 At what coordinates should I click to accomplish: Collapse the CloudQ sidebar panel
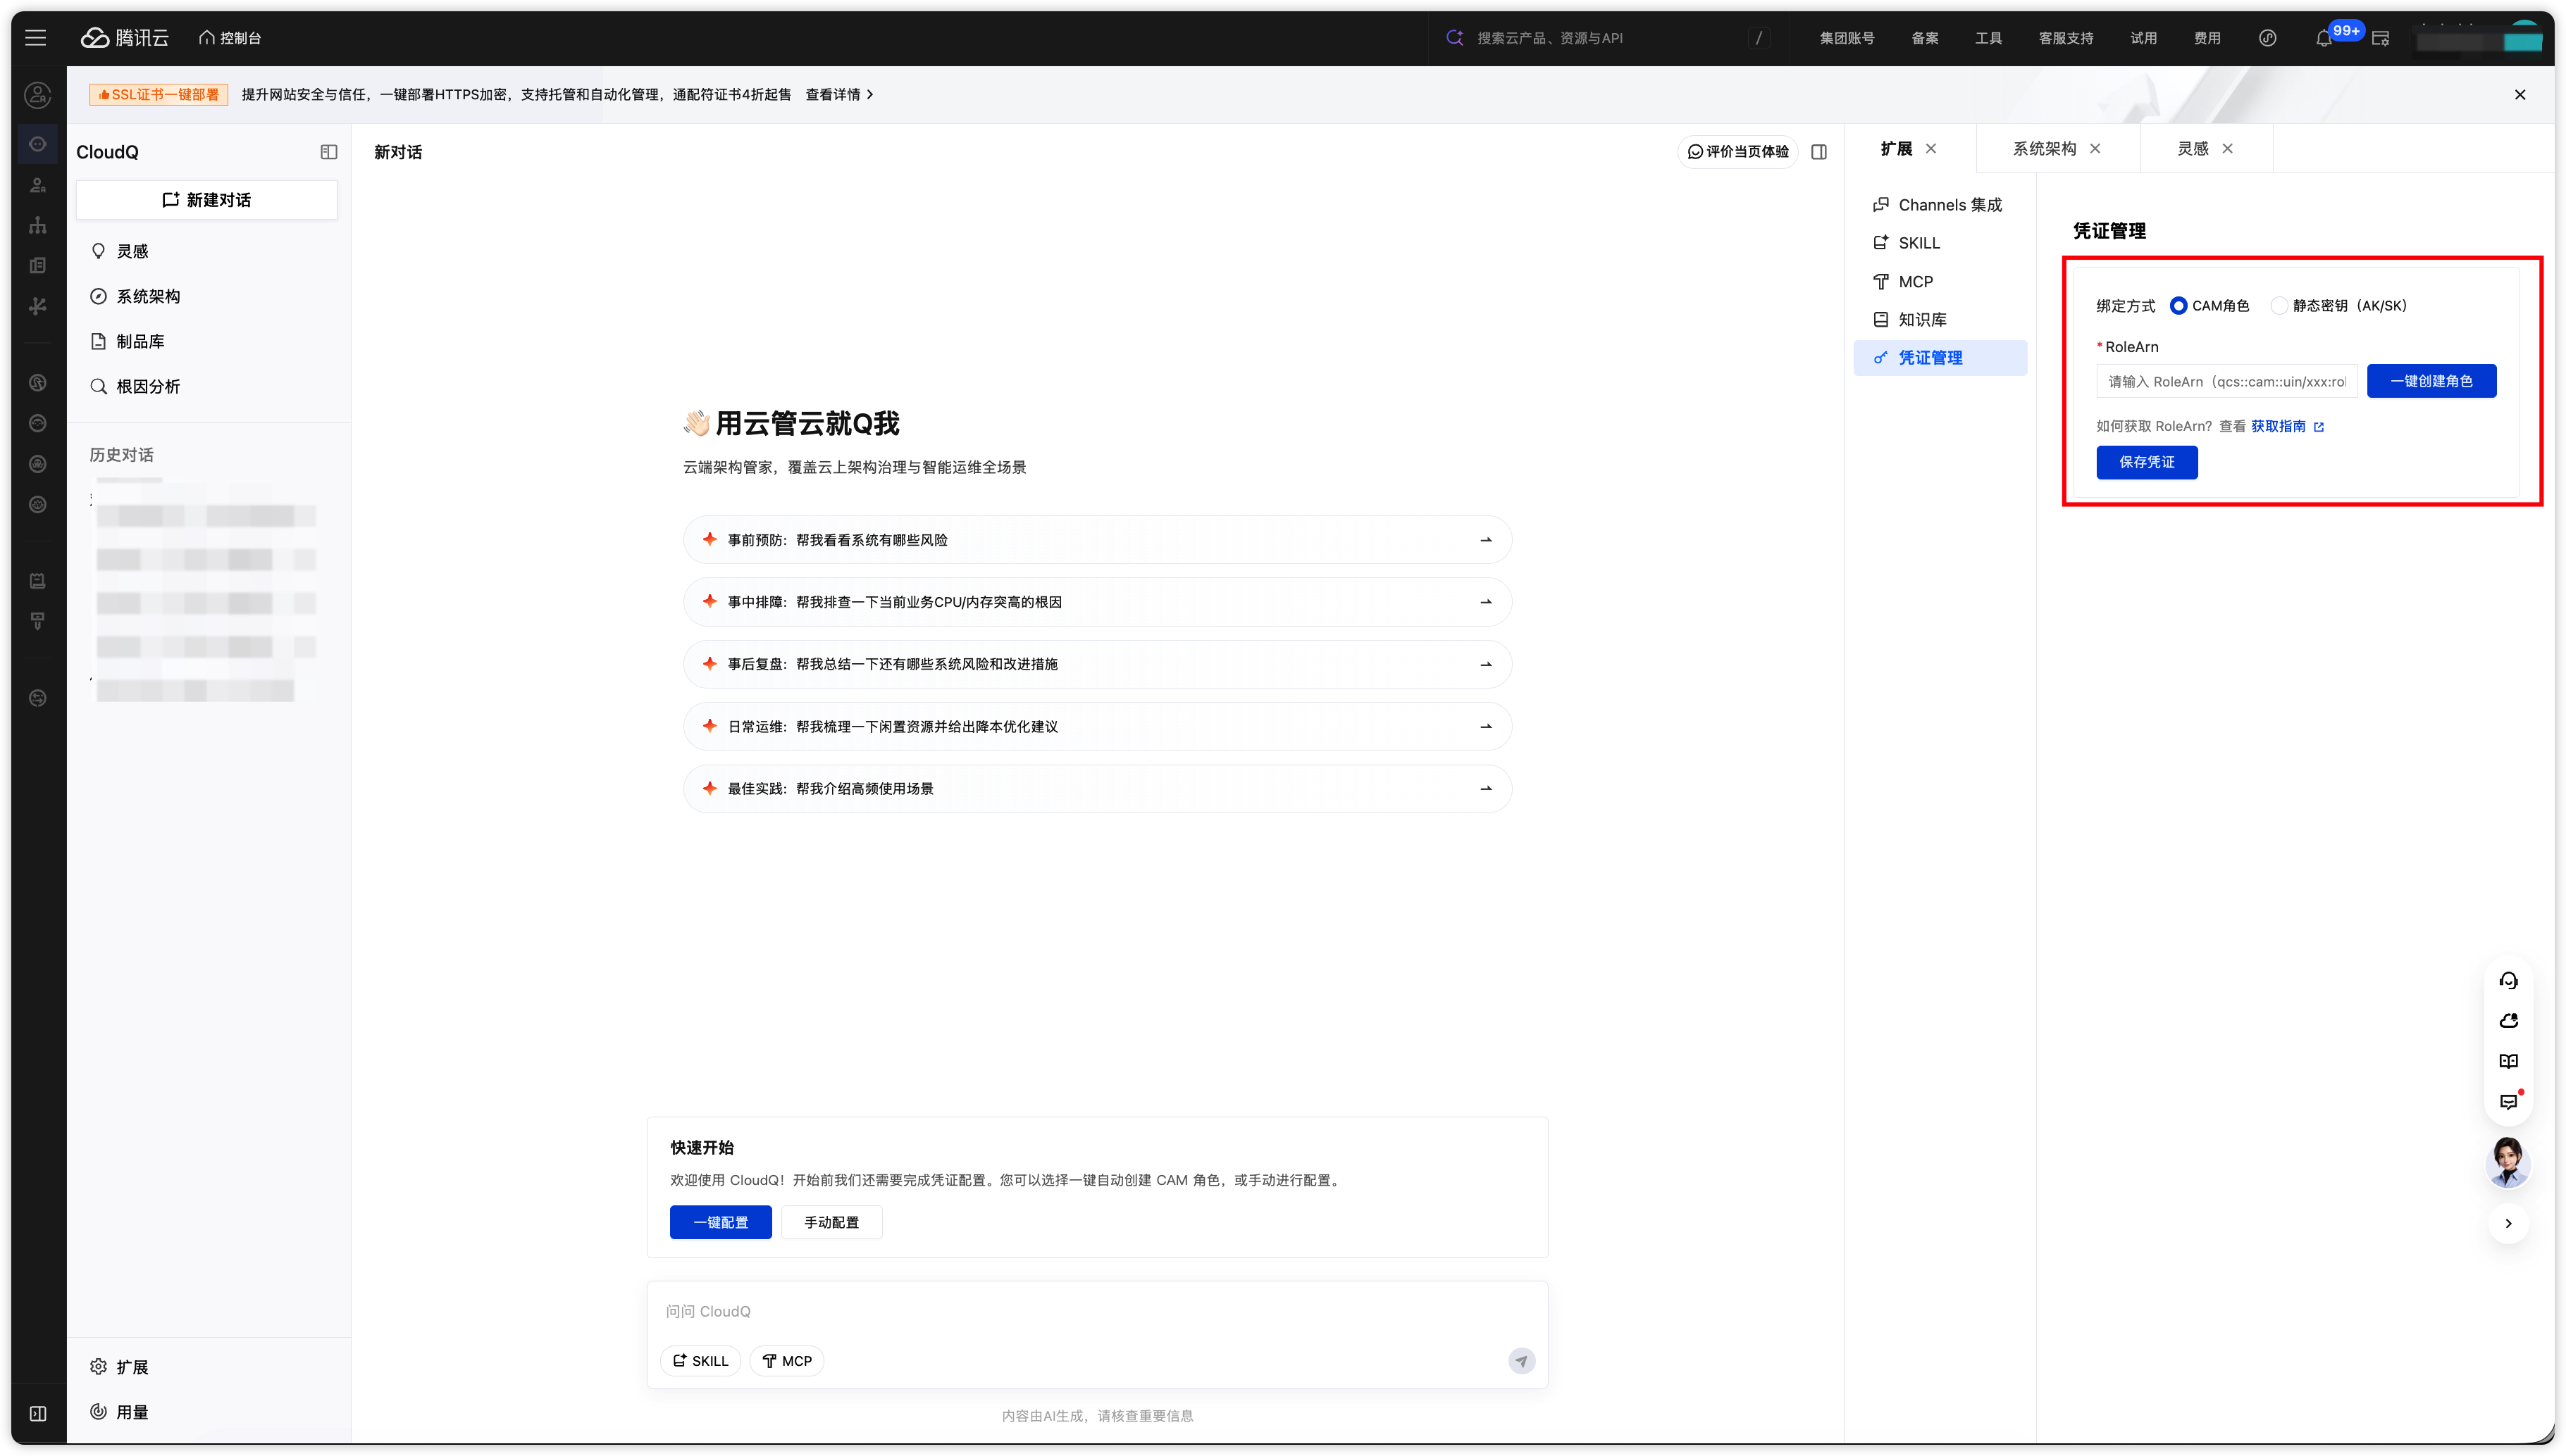pyautogui.click(x=328, y=152)
